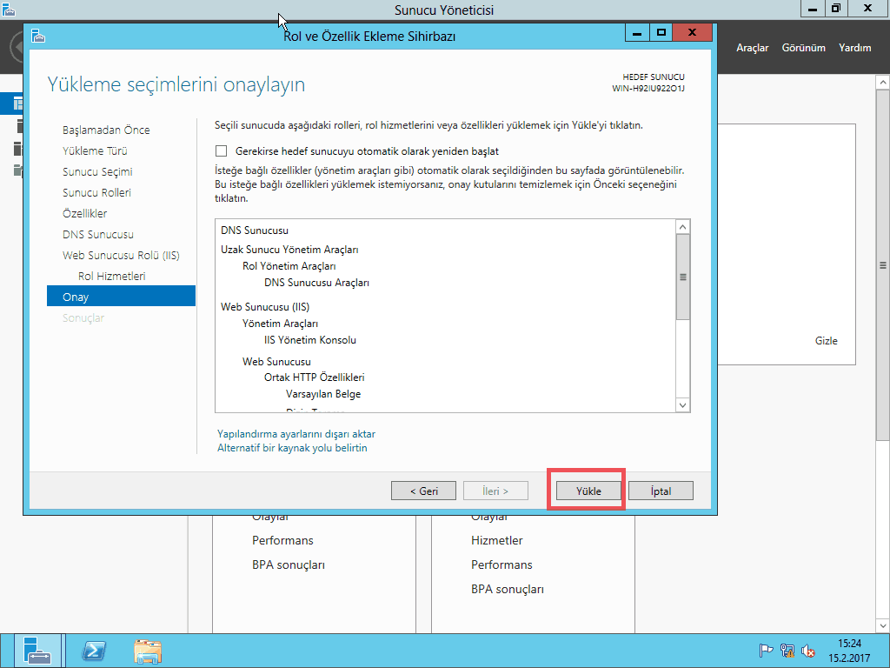This screenshot has width=890, height=668.
Task: Click the Yükle button to install
Action: tap(588, 491)
